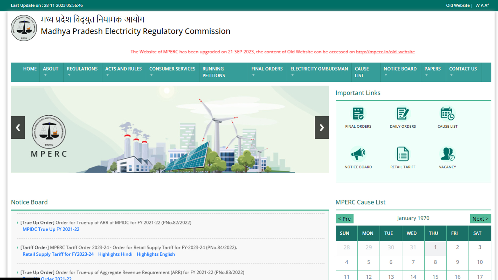Open the Notice Board megaphone icon
This screenshot has height=280, width=498.
[x=358, y=154]
